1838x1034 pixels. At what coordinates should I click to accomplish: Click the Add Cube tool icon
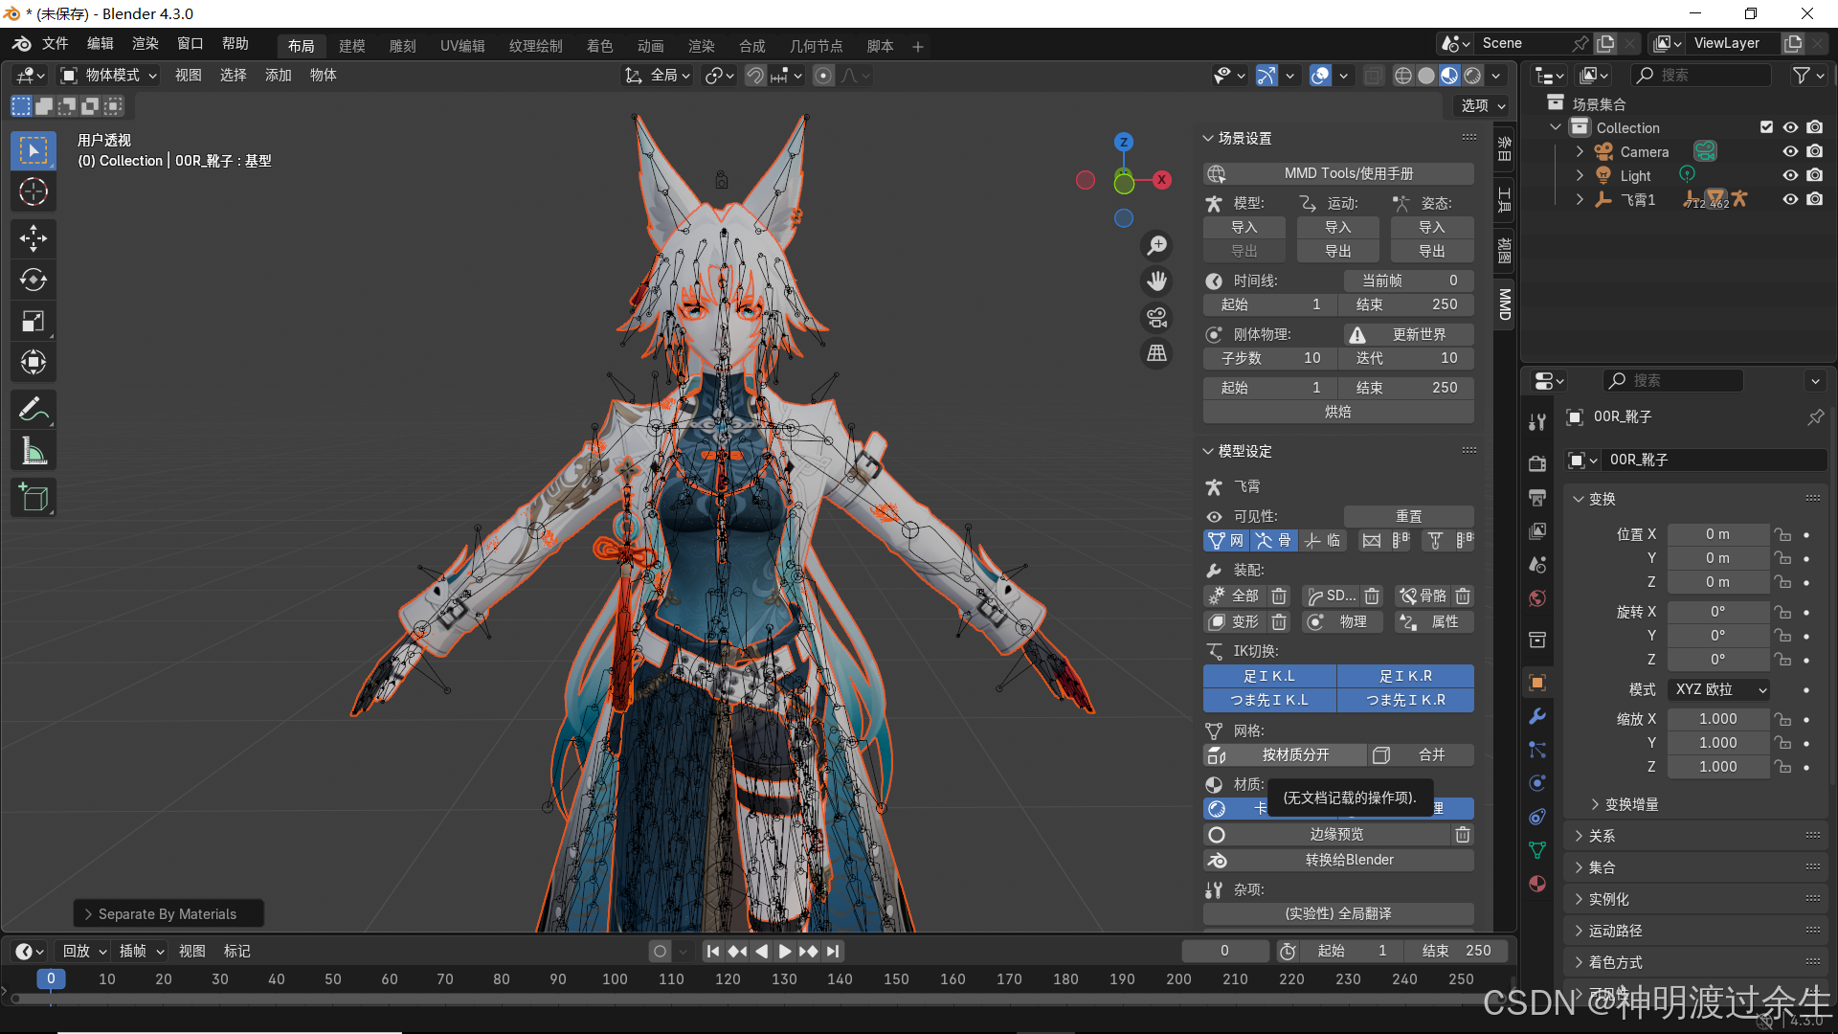pos(34,497)
